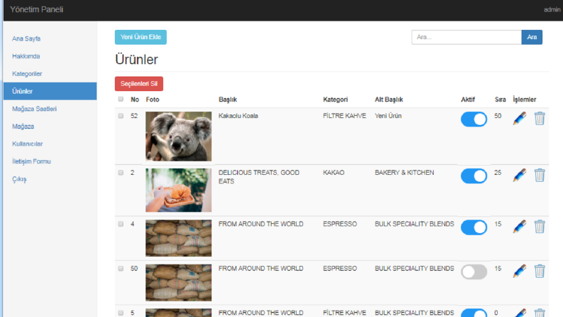Click the Yeni Ürün subtitle cell
Screen dimensions: 563x317
tap(388, 116)
